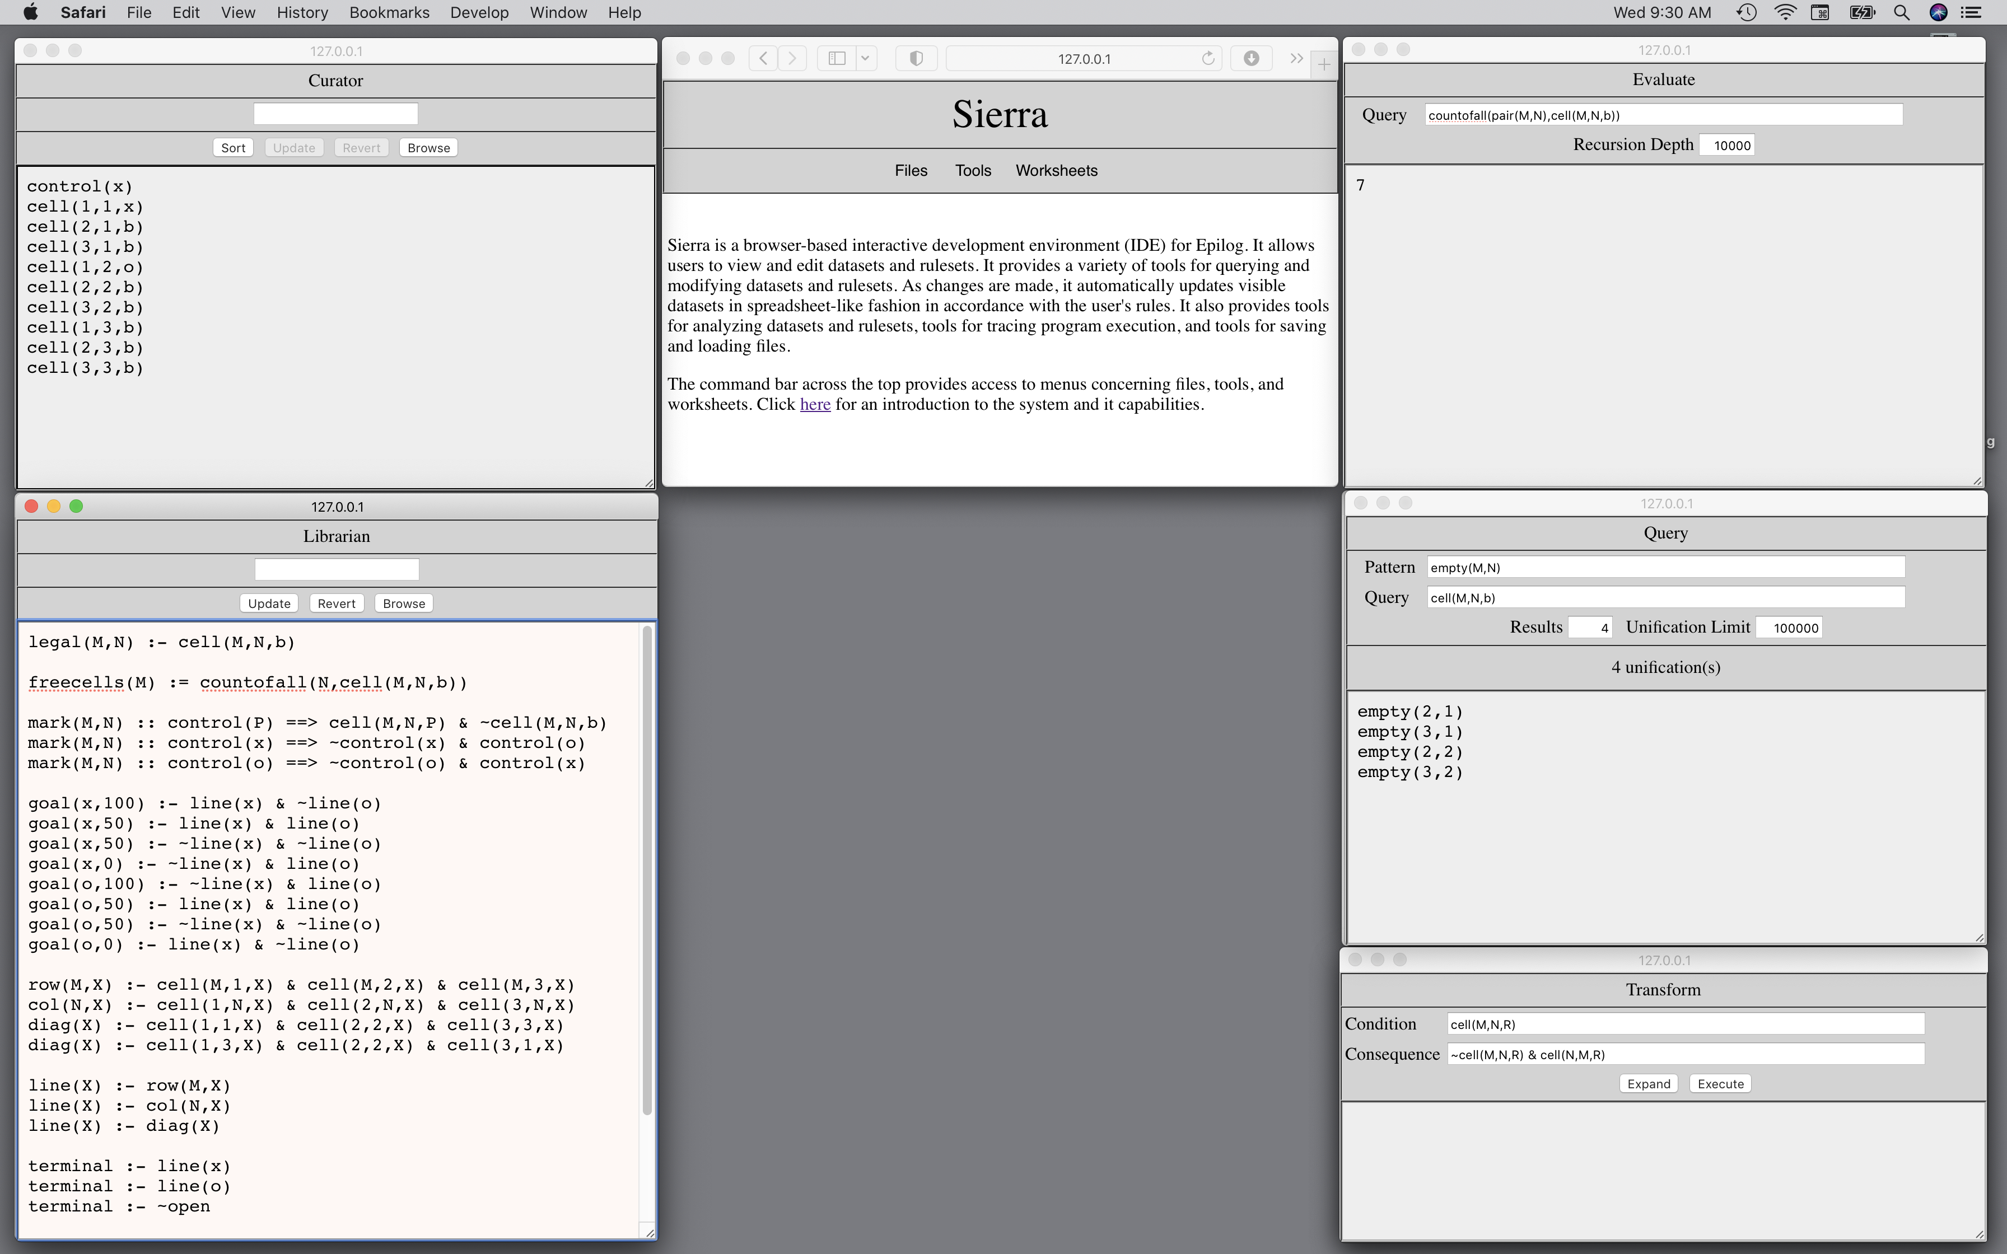Click the Recursion Depth field
This screenshot has height=1254, width=2007.
point(1728,145)
